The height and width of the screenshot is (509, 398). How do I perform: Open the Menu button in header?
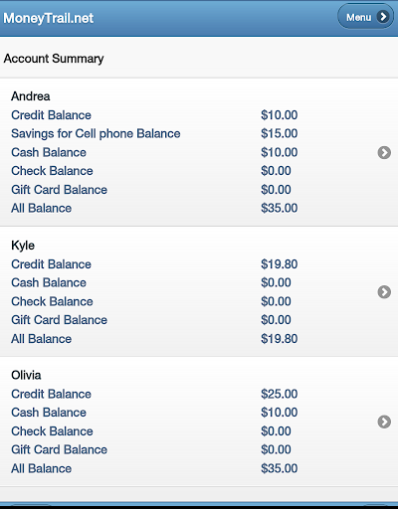click(365, 16)
